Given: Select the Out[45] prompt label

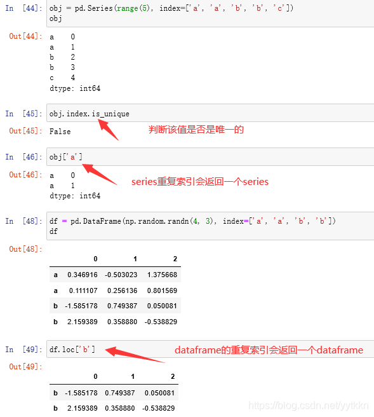Looking at the screenshot, I should (25, 131).
